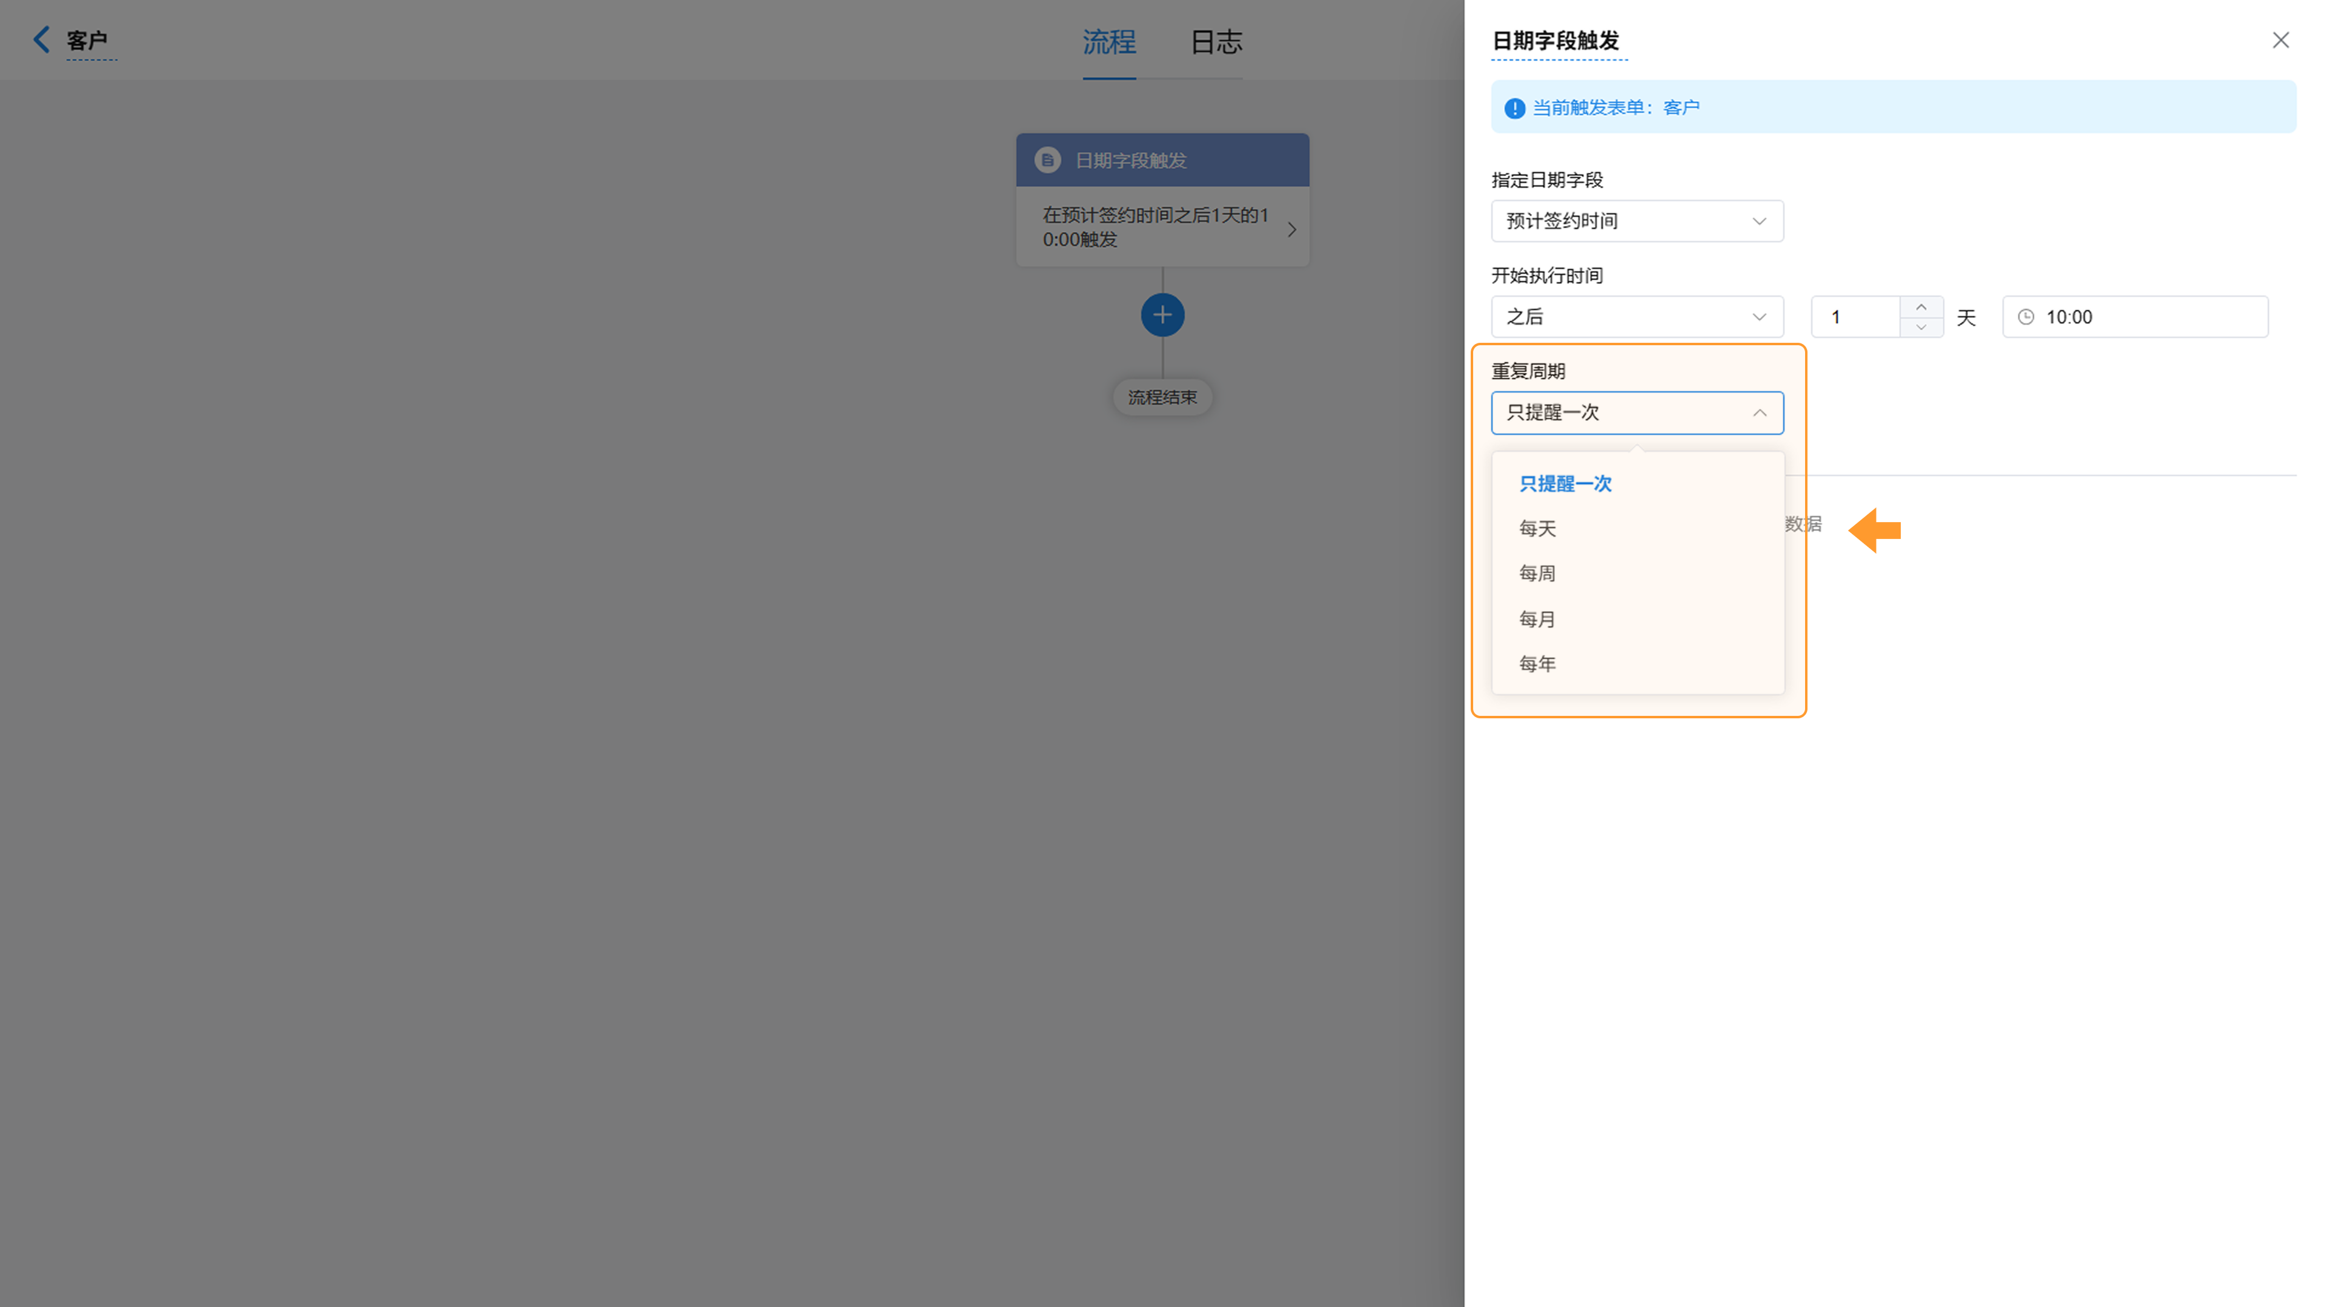Click the 日期字段触发 node header

coord(1162,160)
